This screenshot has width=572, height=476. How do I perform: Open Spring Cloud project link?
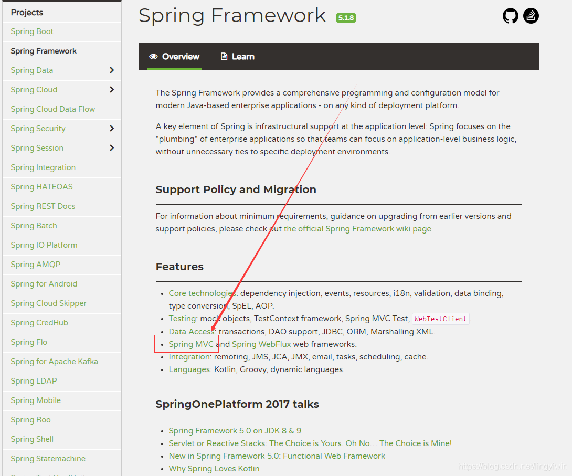[x=34, y=90]
